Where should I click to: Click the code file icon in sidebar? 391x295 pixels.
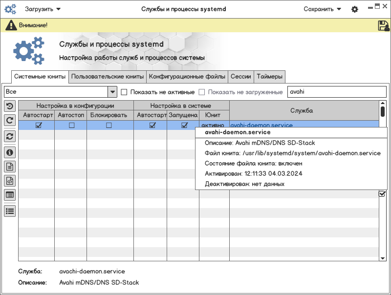pos(10,181)
